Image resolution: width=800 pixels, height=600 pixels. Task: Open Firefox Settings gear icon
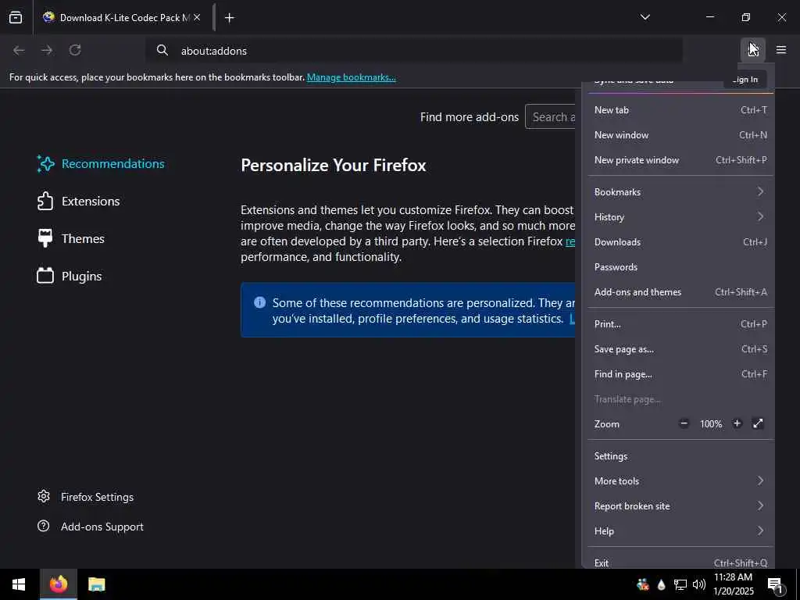[44, 496]
